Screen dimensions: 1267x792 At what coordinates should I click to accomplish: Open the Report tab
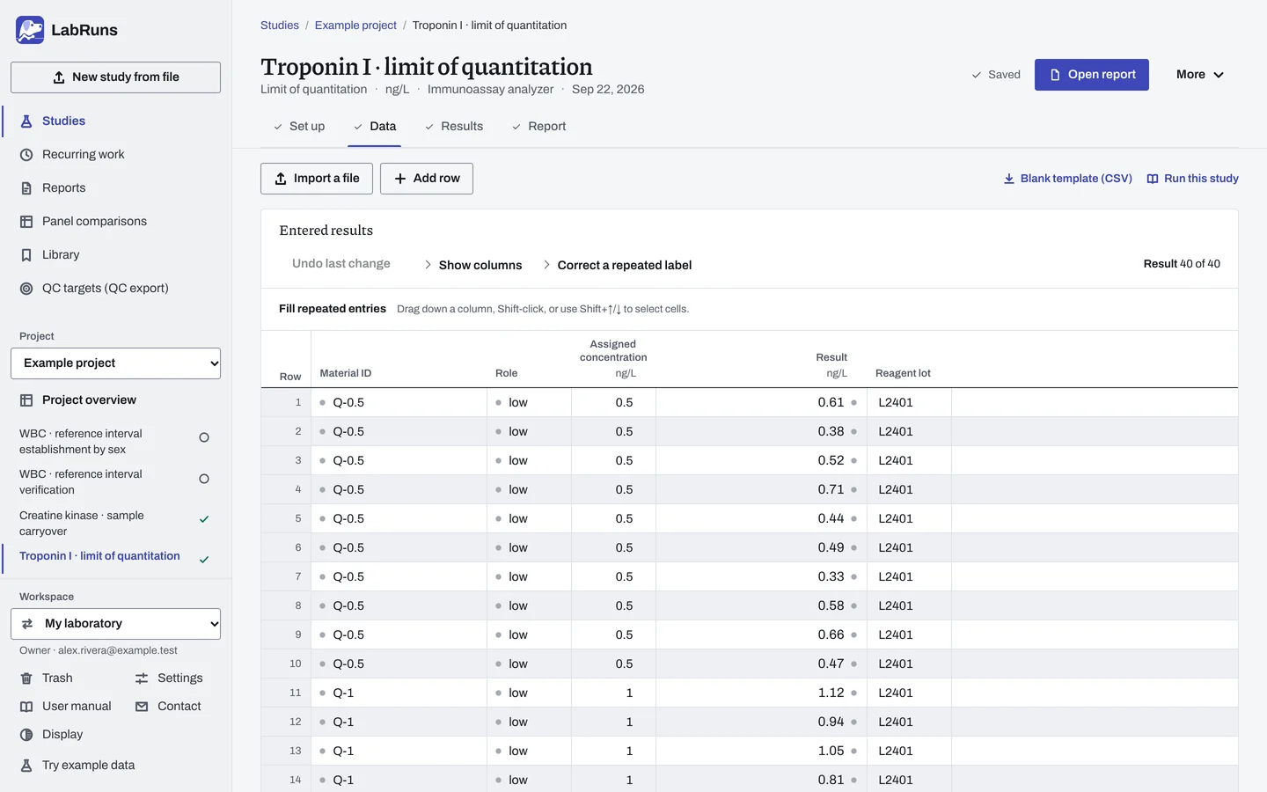coord(538,127)
